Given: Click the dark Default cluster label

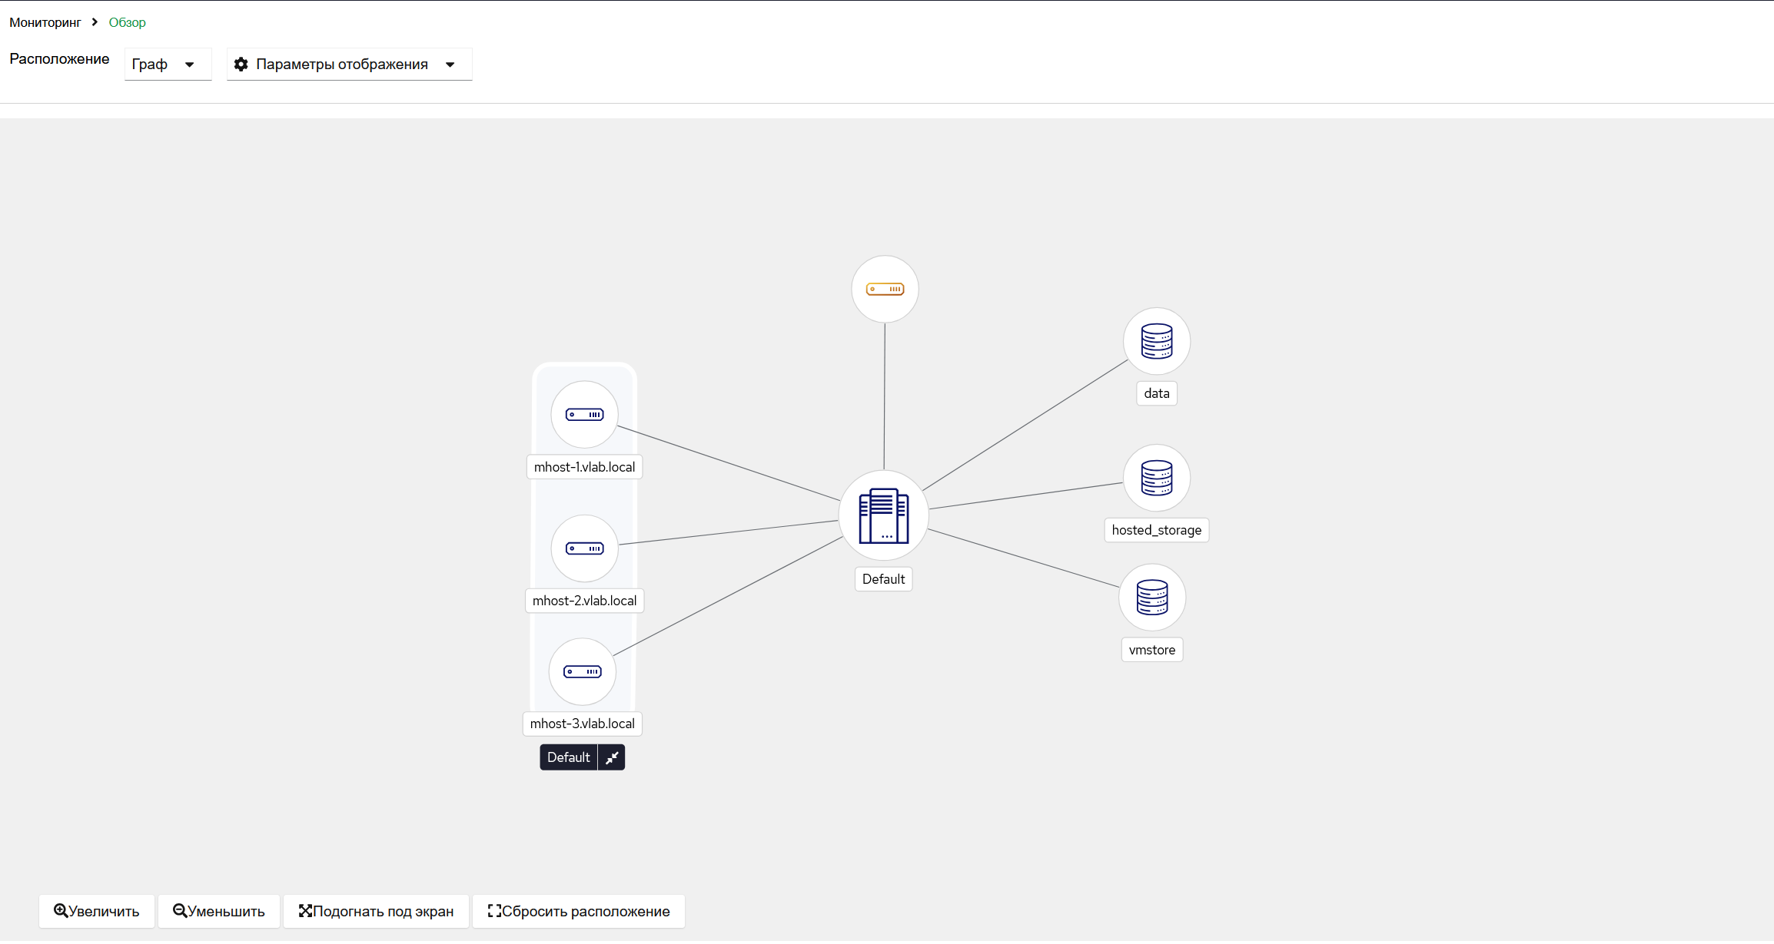Looking at the screenshot, I should [x=569, y=757].
